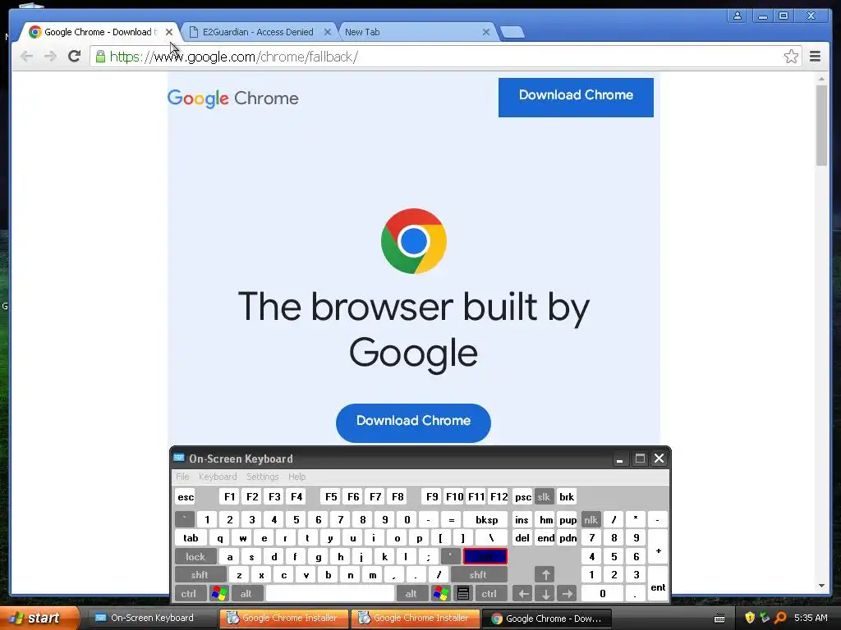Click the bksp key

[x=486, y=519]
